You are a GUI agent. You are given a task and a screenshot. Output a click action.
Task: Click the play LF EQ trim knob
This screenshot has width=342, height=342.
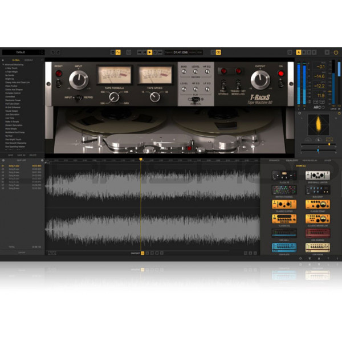click(x=207, y=89)
